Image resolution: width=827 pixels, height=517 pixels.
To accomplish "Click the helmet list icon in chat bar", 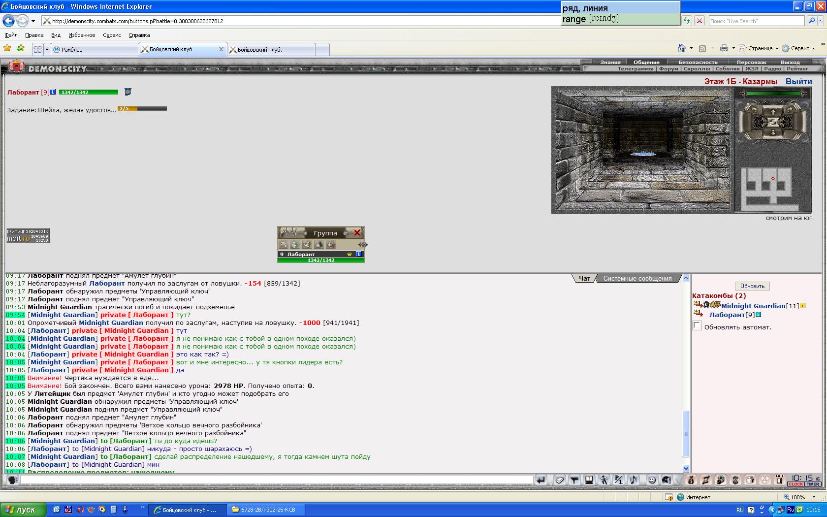I will [667, 480].
